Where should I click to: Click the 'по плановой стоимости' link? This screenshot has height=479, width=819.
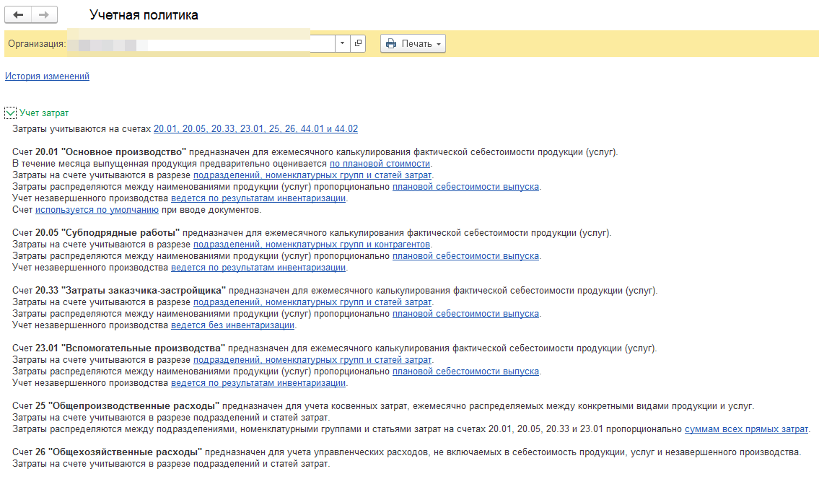tap(380, 164)
